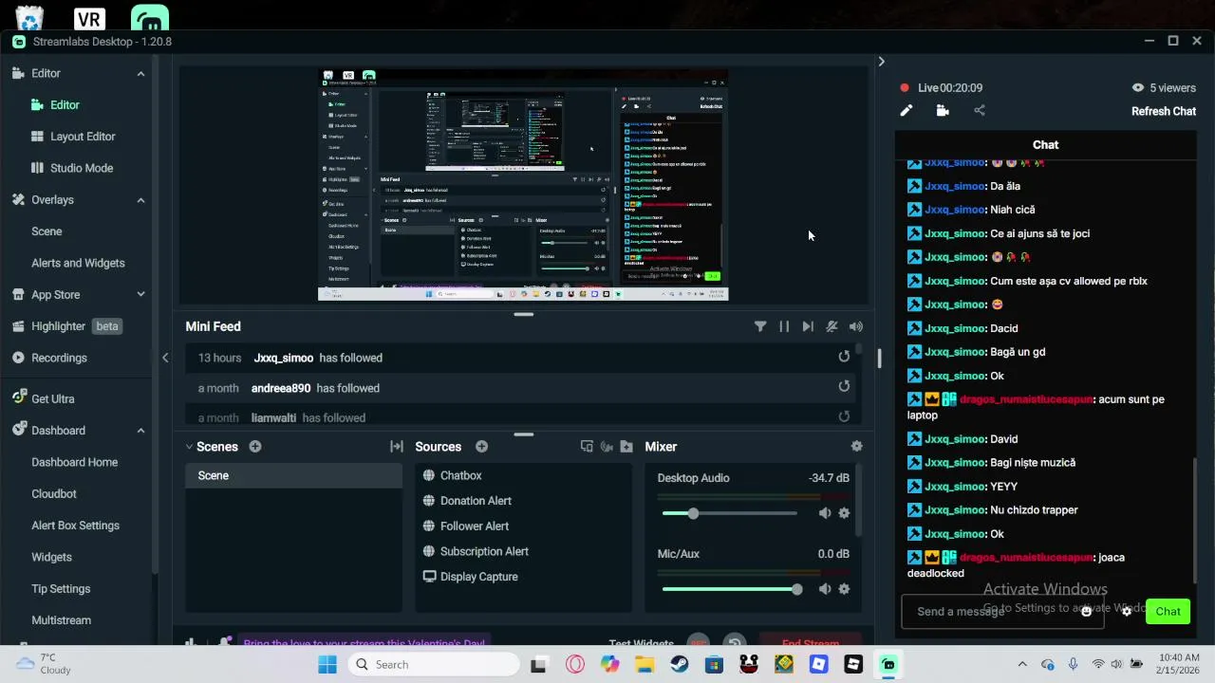Replay the andreea890 follow alert

pos(844,387)
